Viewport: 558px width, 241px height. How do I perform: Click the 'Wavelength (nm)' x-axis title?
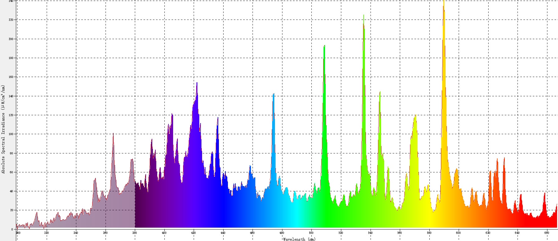tap(299, 239)
